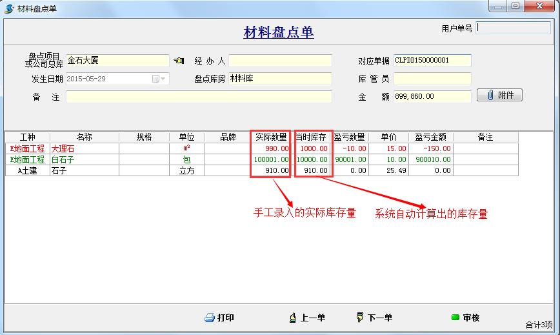Click the 当时库存 column header
The height and width of the screenshot is (335, 560).
[312, 137]
